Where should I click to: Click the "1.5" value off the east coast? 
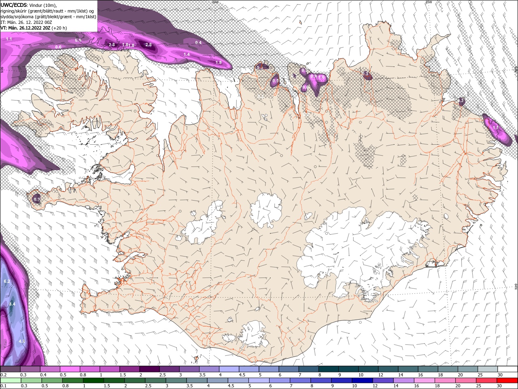point(496,128)
